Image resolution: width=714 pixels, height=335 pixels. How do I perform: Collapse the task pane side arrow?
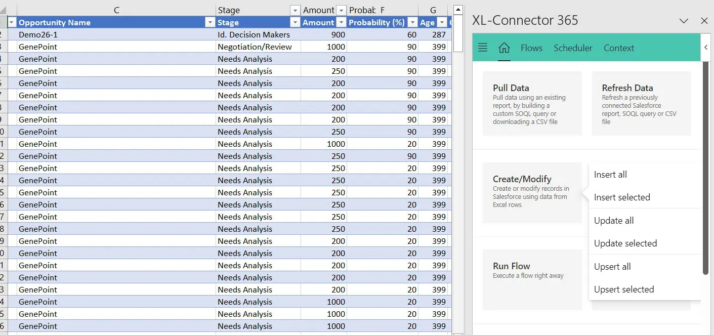pos(706,47)
